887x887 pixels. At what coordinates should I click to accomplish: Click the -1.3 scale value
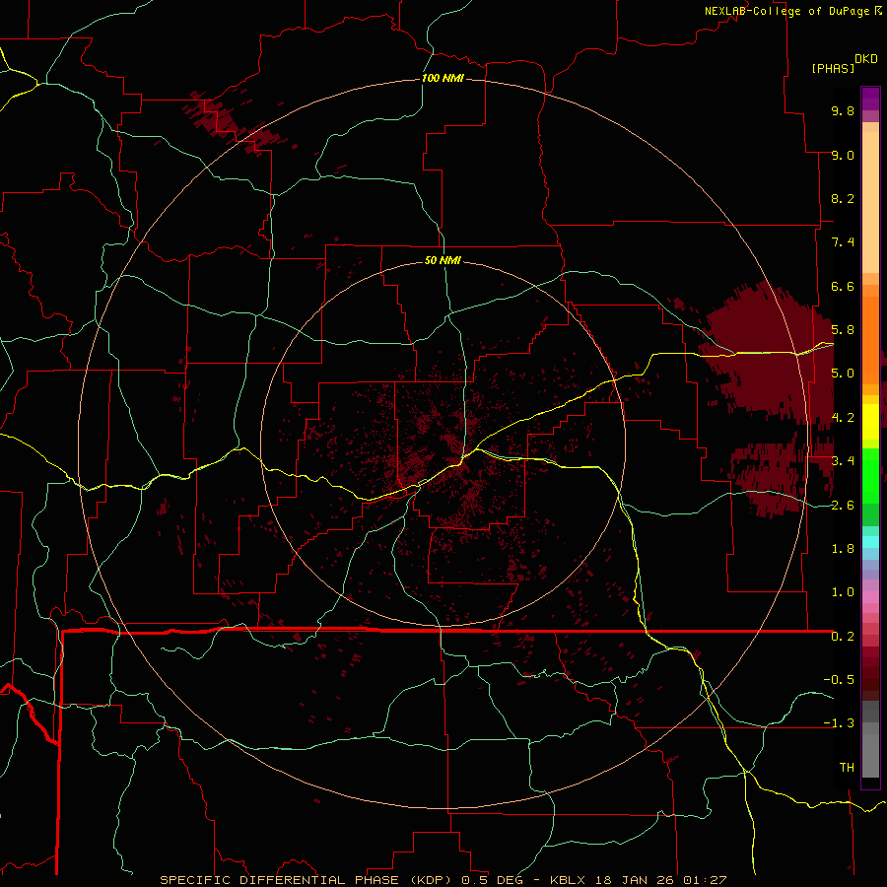pyautogui.click(x=839, y=723)
